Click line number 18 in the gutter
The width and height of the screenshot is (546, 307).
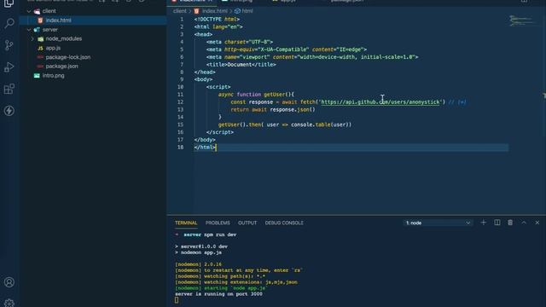click(180, 148)
